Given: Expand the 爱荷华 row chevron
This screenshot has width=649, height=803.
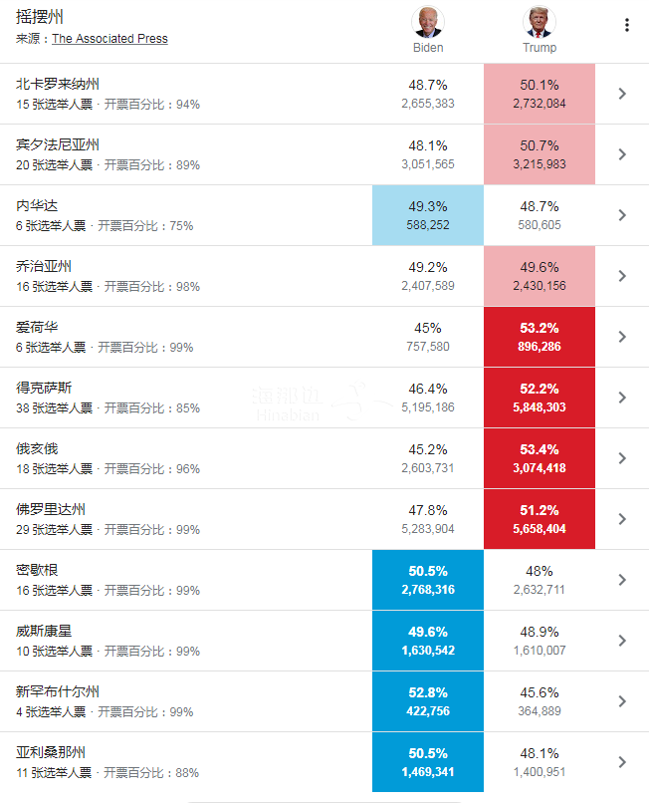Looking at the screenshot, I should [622, 337].
